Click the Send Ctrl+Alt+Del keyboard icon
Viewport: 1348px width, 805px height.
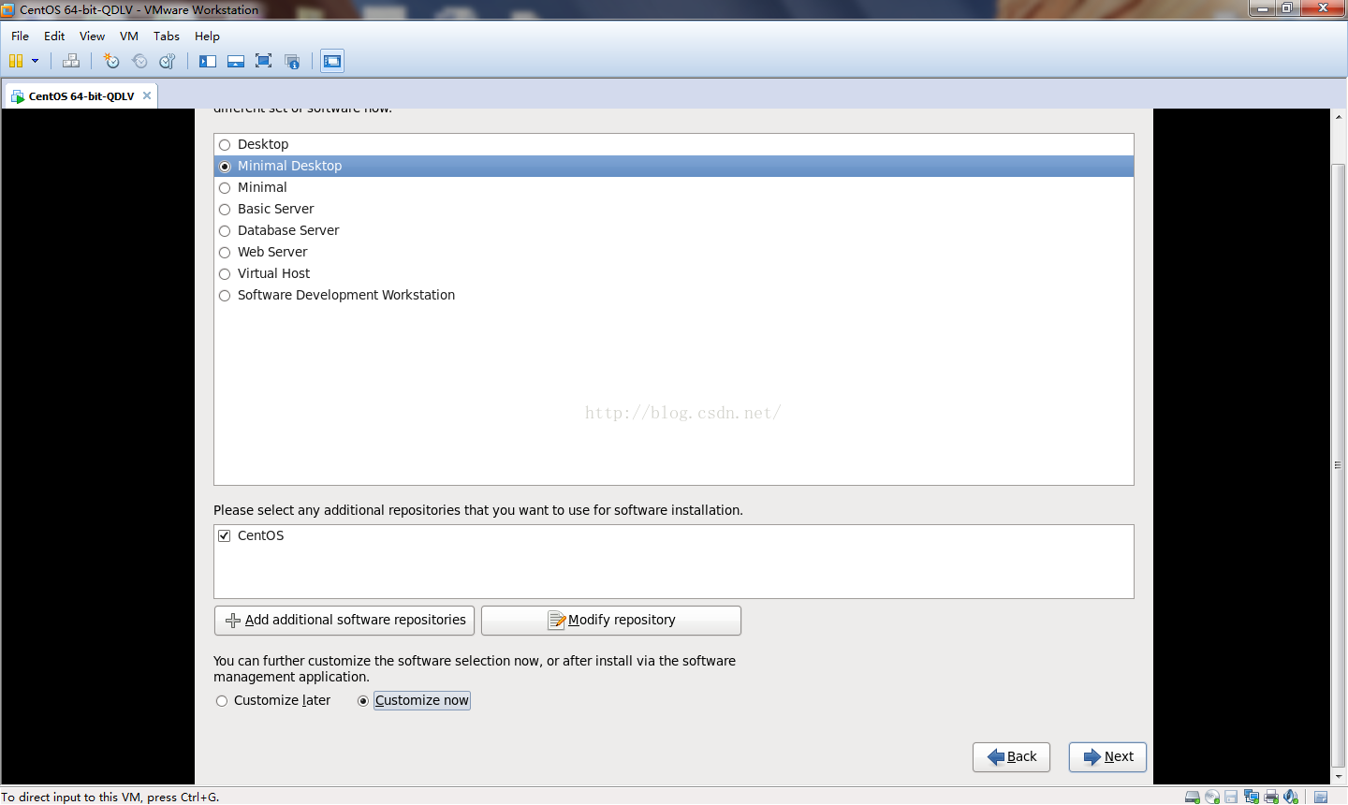coord(71,61)
